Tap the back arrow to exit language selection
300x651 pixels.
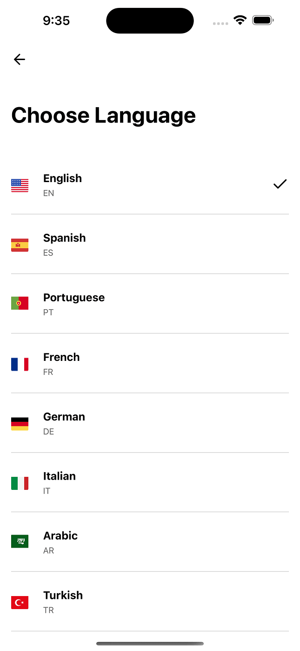point(19,59)
